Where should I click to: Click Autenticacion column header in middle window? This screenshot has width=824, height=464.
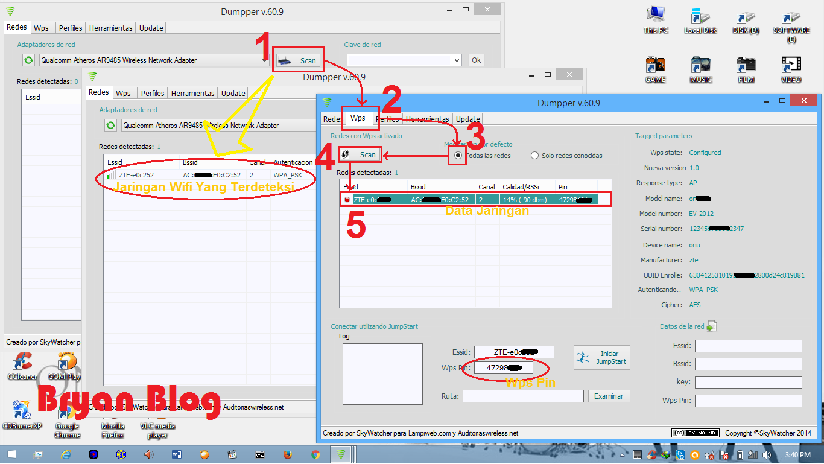pyautogui.click(x=293, y=162)
